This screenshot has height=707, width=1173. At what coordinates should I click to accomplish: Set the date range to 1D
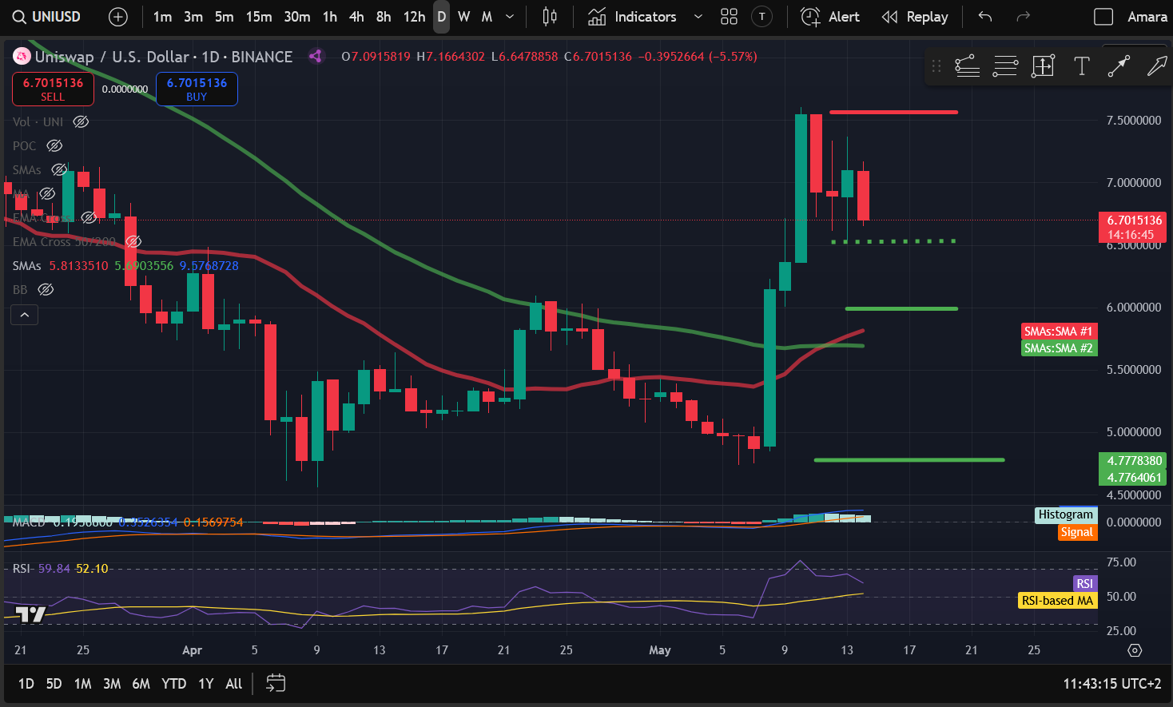26,684
